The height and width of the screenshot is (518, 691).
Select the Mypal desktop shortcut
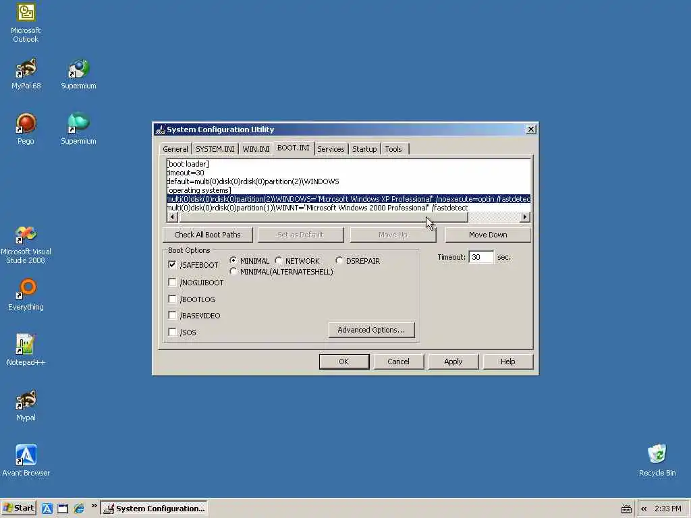pos(26,405)
